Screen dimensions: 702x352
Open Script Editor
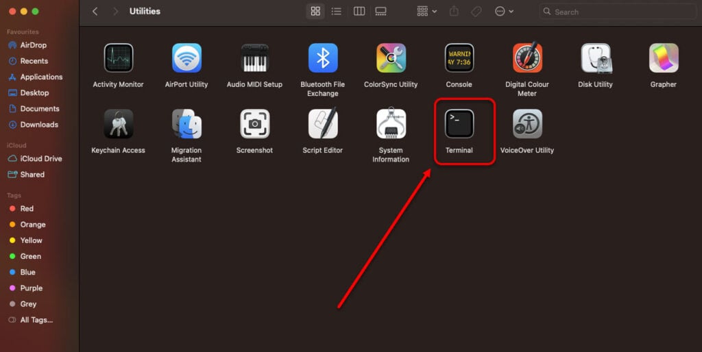coord(323,123)
